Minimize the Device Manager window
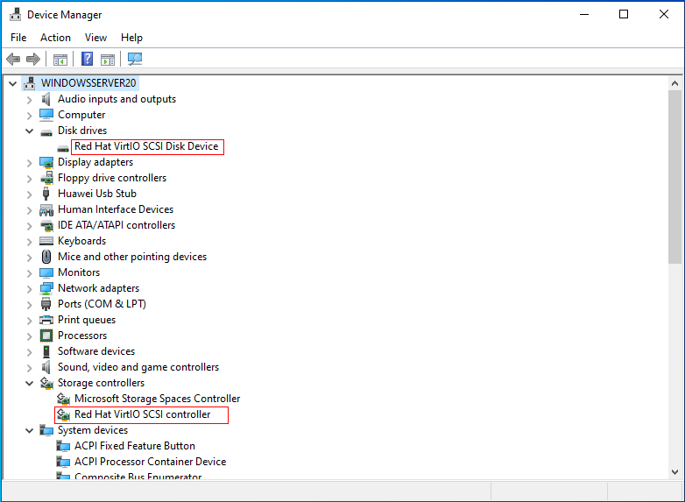 [584, 14]
